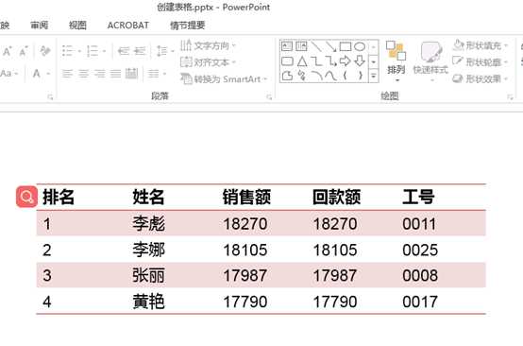Screen dimensions: 523x346
Task: Select the Rectangle shape
Action: pyautogui.click(x=346, y=46)
